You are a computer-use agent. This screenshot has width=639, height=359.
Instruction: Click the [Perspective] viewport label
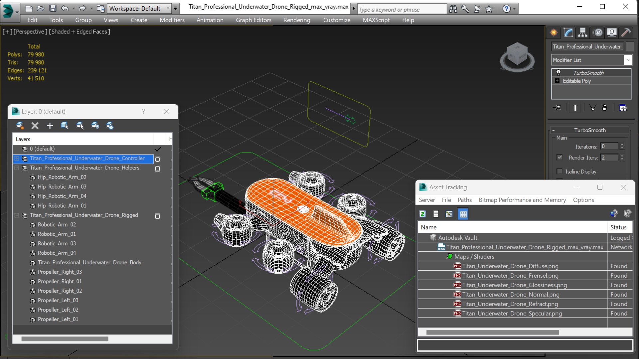30,32
